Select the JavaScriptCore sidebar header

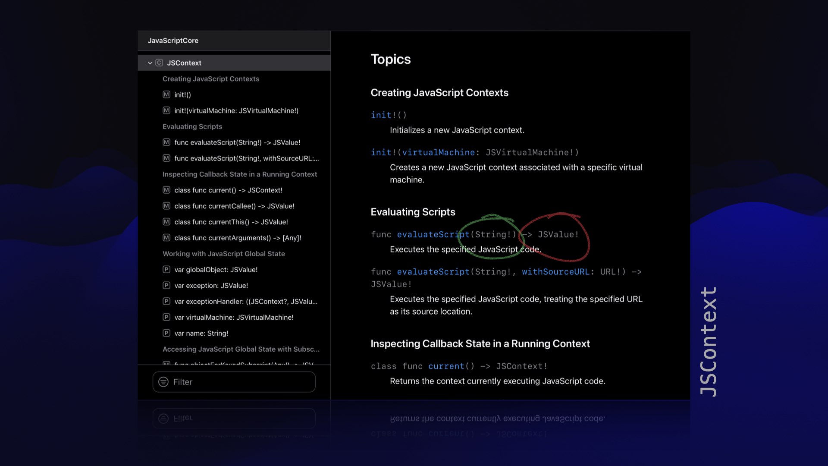[173, 41]
